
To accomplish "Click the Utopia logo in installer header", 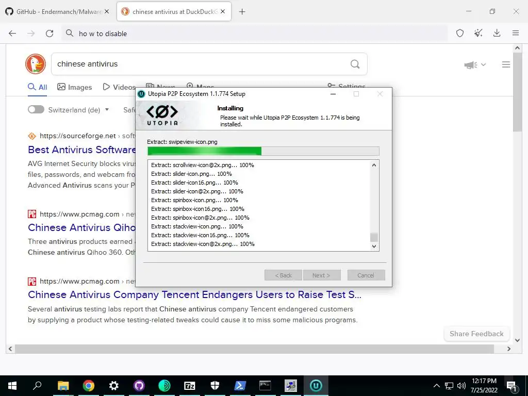I will coord(162,115).
